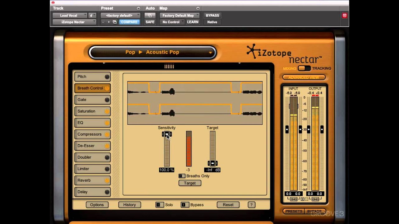Viewport: 399px width, 224px height.
Task: Select the Gate module tab
Action: 92,100
